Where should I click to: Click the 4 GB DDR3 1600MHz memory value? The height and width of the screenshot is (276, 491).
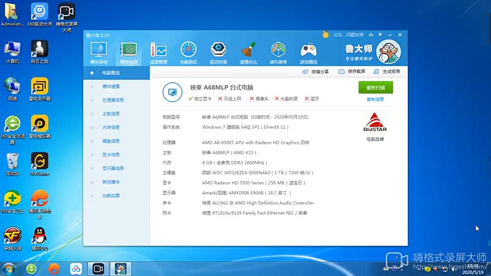234,163
